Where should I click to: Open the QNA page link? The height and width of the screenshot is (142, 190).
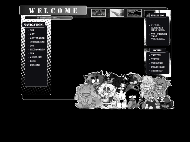pos(32,53)
